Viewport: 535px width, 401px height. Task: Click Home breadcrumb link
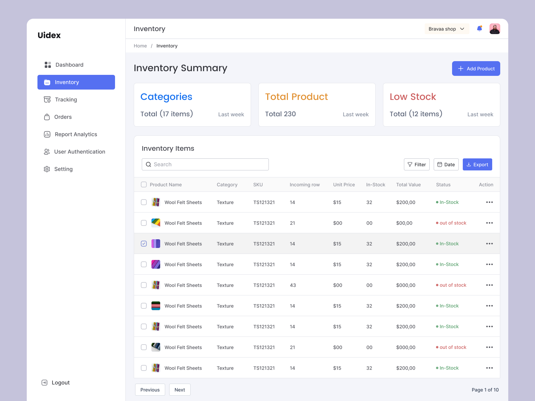140,46
